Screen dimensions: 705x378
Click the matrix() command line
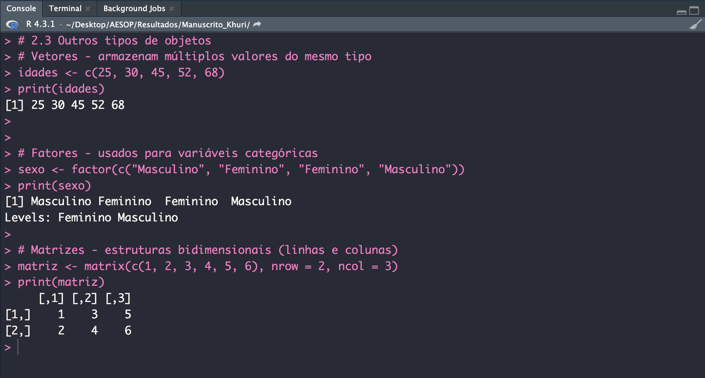click(208, 266)
